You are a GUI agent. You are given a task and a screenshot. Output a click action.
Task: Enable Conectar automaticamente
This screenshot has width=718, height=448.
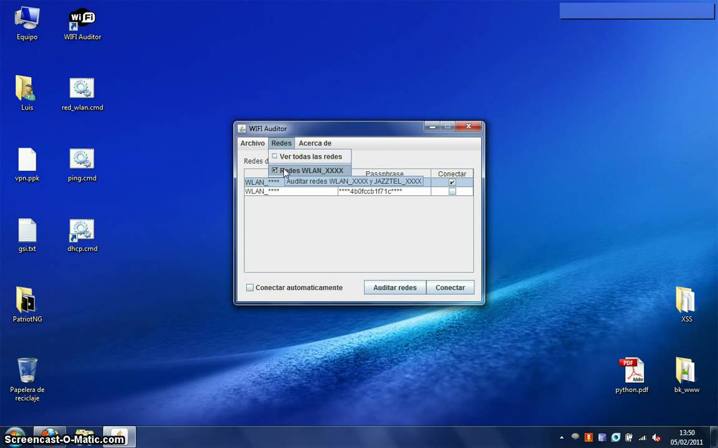[250, 287]
